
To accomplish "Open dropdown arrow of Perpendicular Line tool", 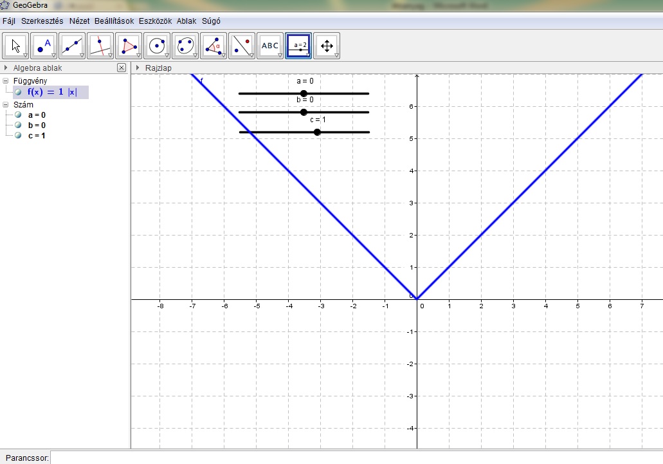I will (111, 55).
